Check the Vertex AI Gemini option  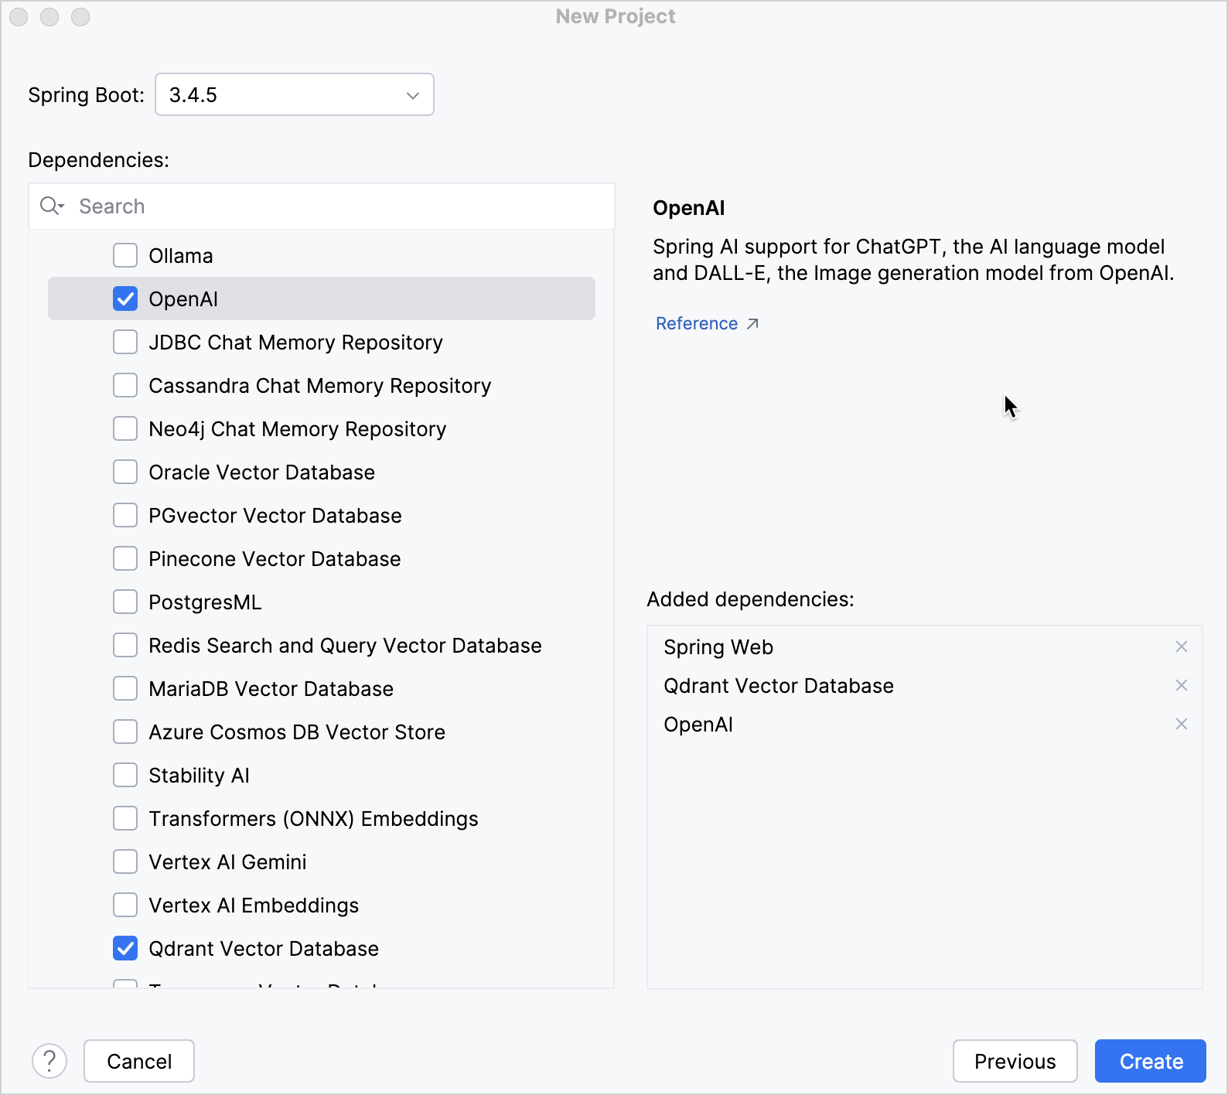point(125,861)
